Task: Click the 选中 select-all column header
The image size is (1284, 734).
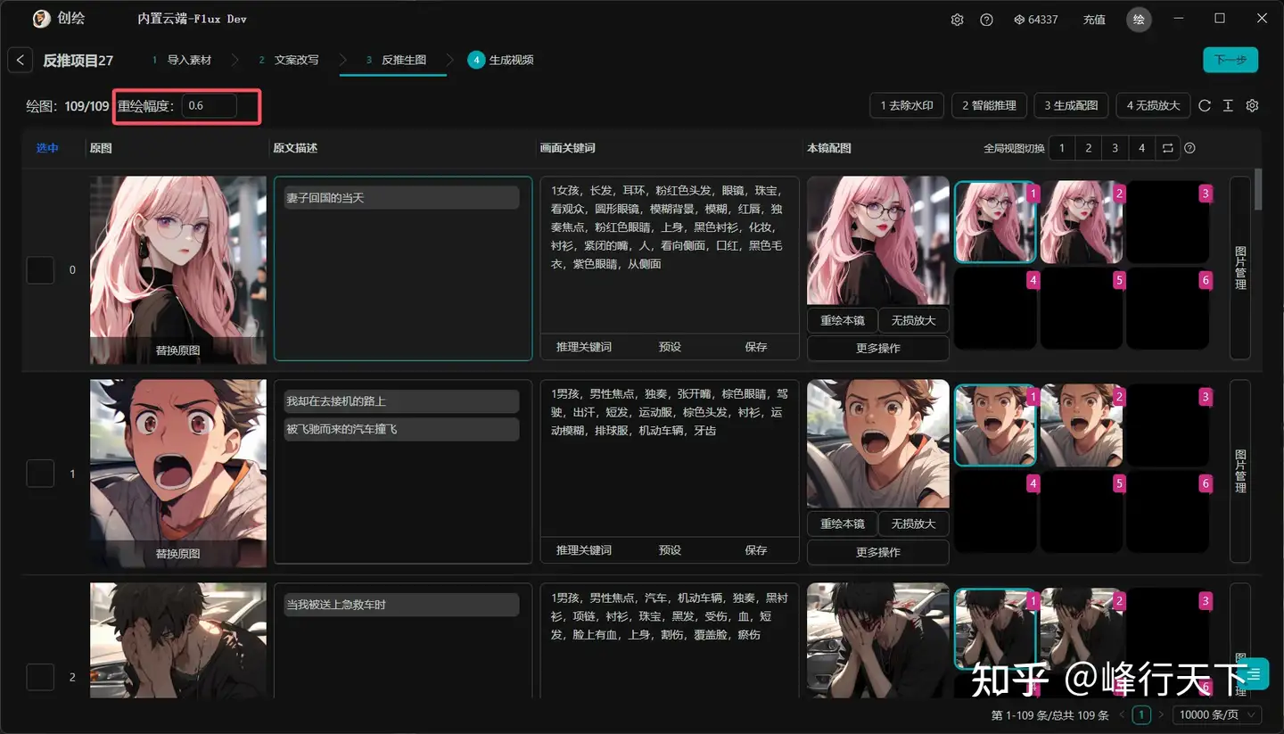Action: pyautogui.click(x=47, y=148)
